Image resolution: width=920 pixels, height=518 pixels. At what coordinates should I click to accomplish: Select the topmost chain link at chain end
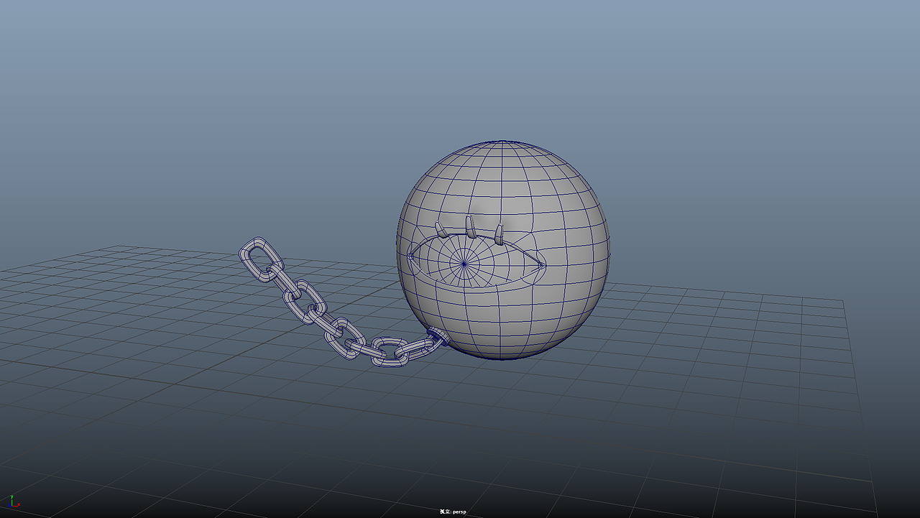click(261, 258)
